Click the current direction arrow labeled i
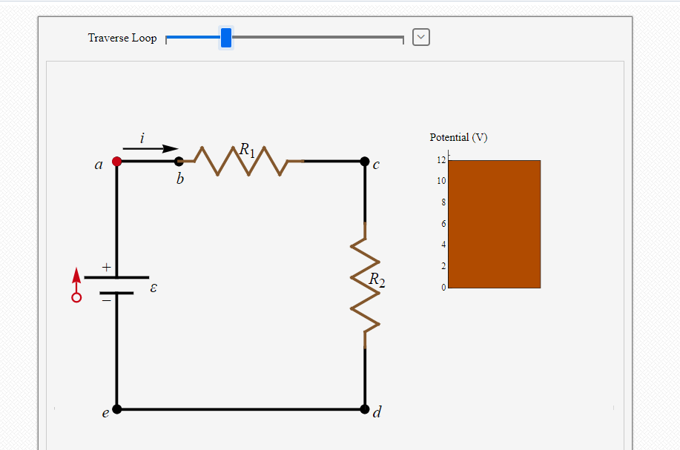This screenshot has width=680, height=450. click(152, 147)
